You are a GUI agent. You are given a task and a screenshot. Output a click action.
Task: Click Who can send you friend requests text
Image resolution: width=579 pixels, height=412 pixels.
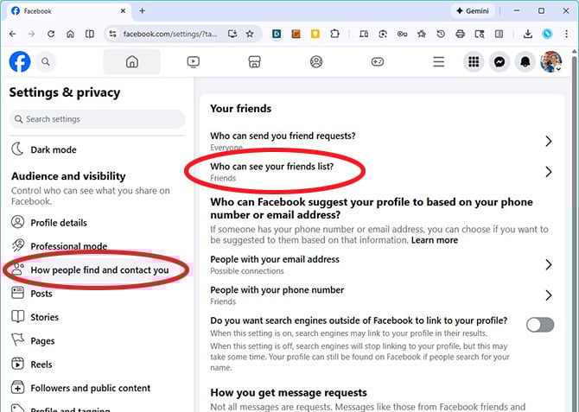pos(283,136)
